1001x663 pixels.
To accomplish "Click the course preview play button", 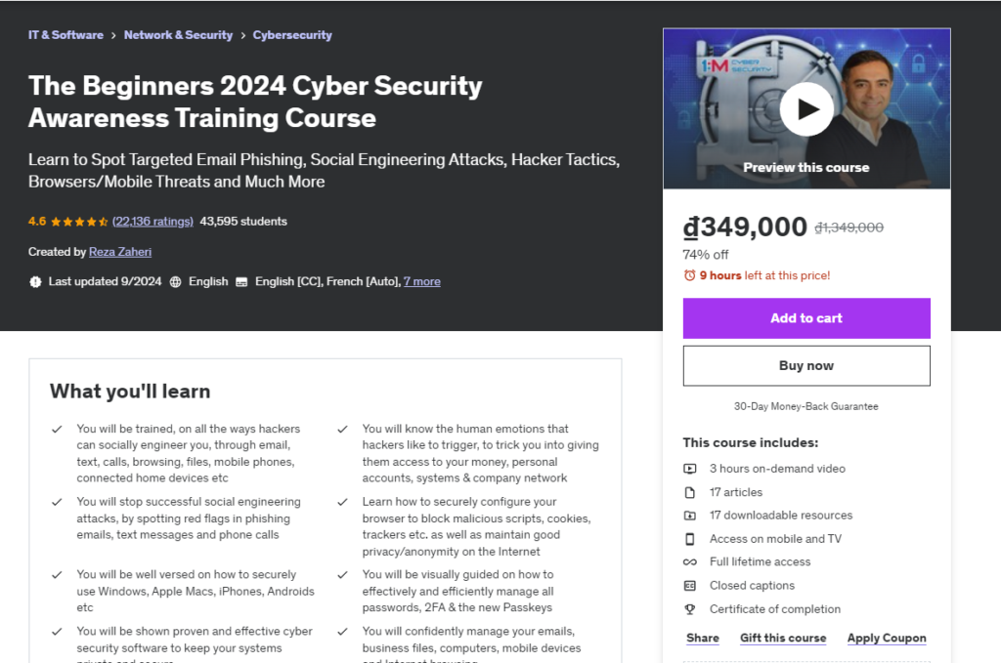I will click(805, 108).
